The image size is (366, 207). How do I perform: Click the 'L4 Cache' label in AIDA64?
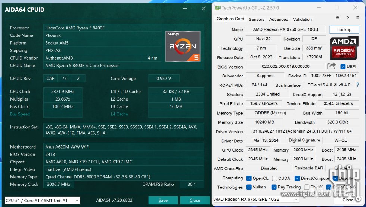coord(119,114)
